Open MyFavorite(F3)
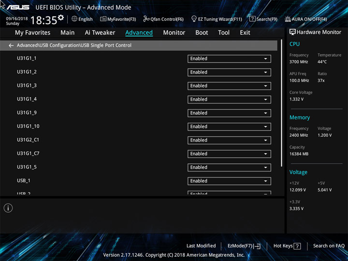 pos(118,19)
